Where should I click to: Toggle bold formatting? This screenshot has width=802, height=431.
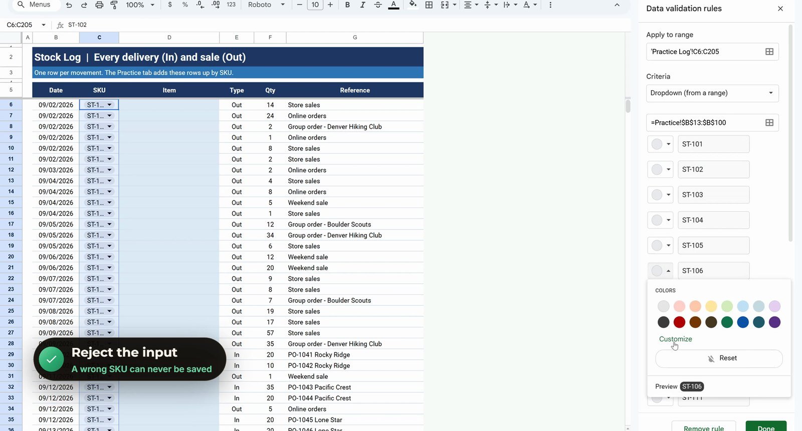coord(347,5)
